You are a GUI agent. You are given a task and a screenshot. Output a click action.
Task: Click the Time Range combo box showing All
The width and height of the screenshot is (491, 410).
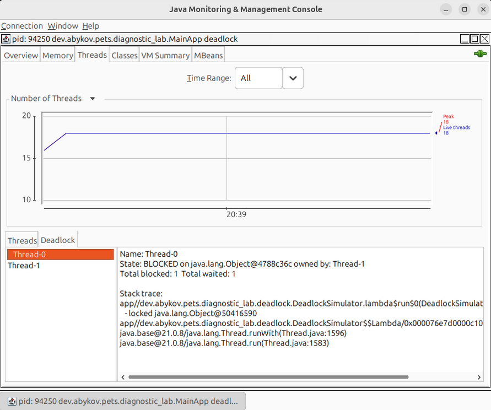258,78
